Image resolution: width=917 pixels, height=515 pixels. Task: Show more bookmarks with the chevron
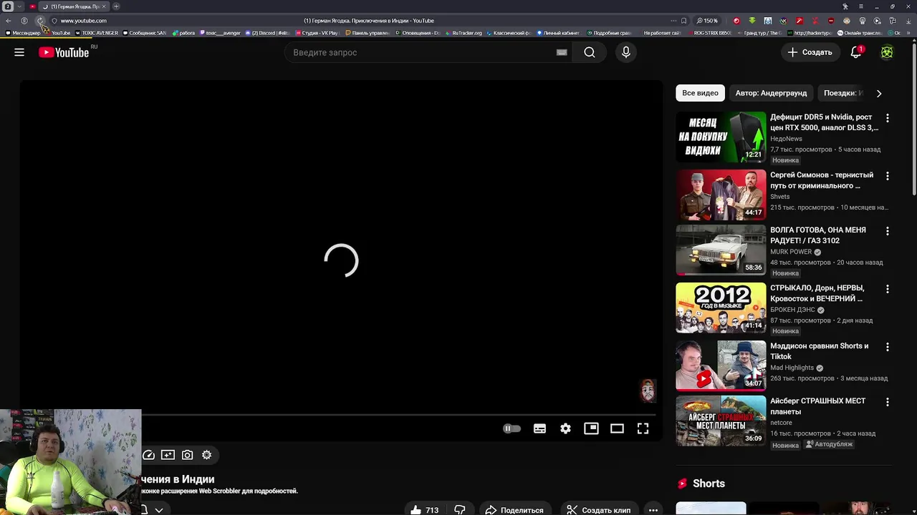click(909, 33)
